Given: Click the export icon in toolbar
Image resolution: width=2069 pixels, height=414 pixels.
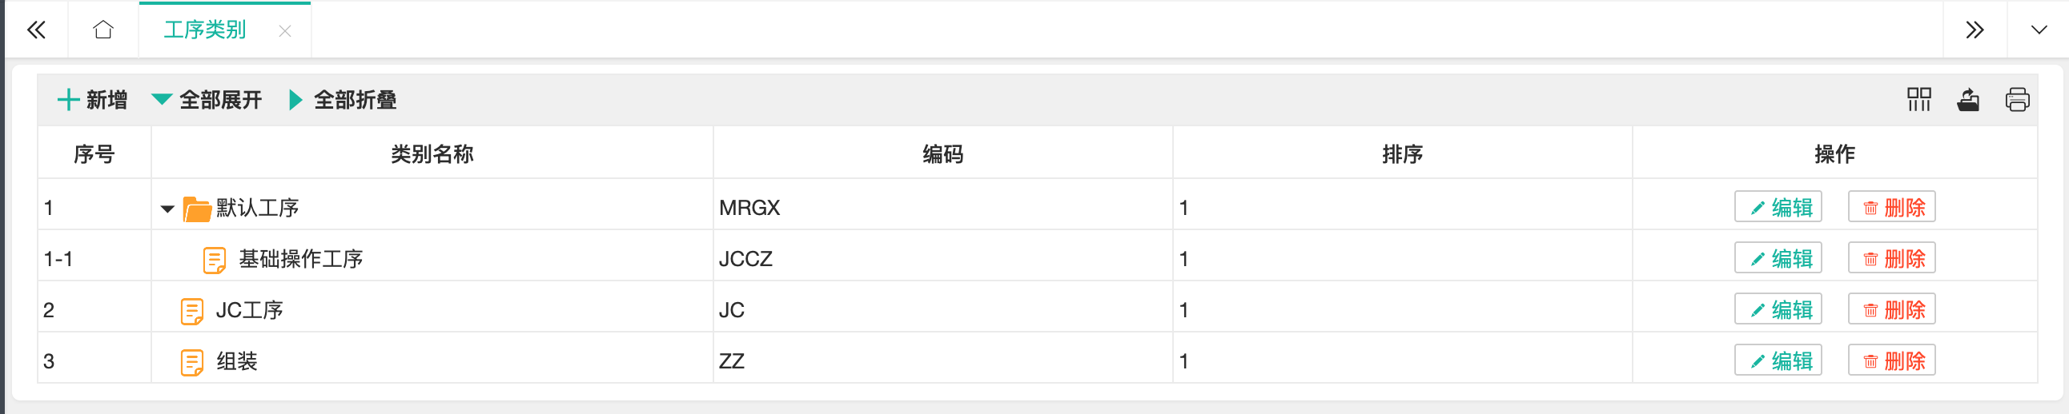Looking at the screenshot, I should [1968, 99].
